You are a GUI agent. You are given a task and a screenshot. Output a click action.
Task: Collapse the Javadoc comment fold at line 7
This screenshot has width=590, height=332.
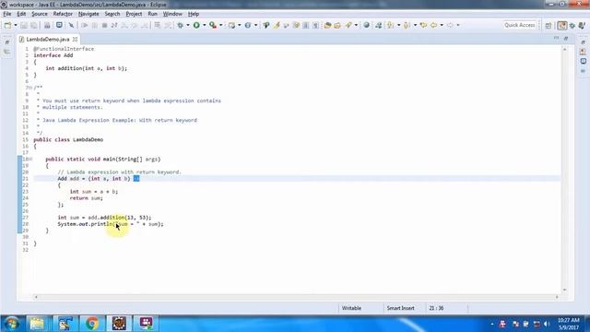pyautogui.click(x=30, y=88)
